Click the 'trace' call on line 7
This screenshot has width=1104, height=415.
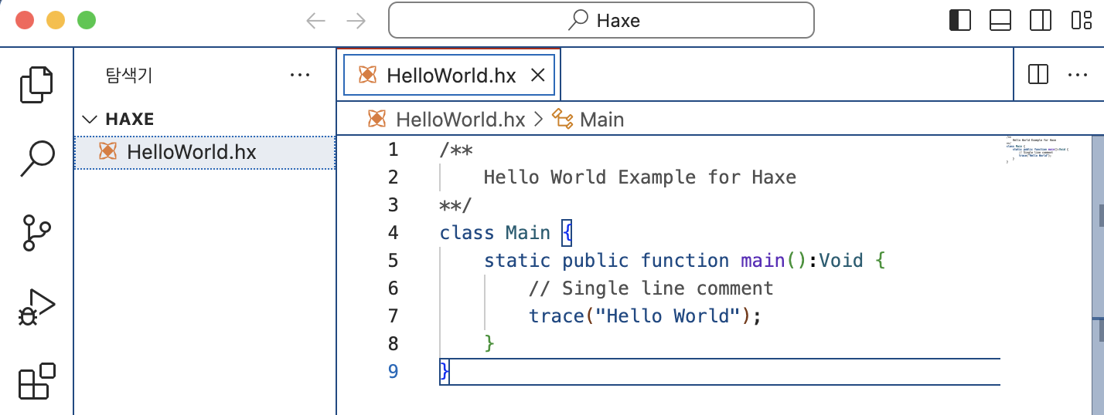[x=557, y=316]
